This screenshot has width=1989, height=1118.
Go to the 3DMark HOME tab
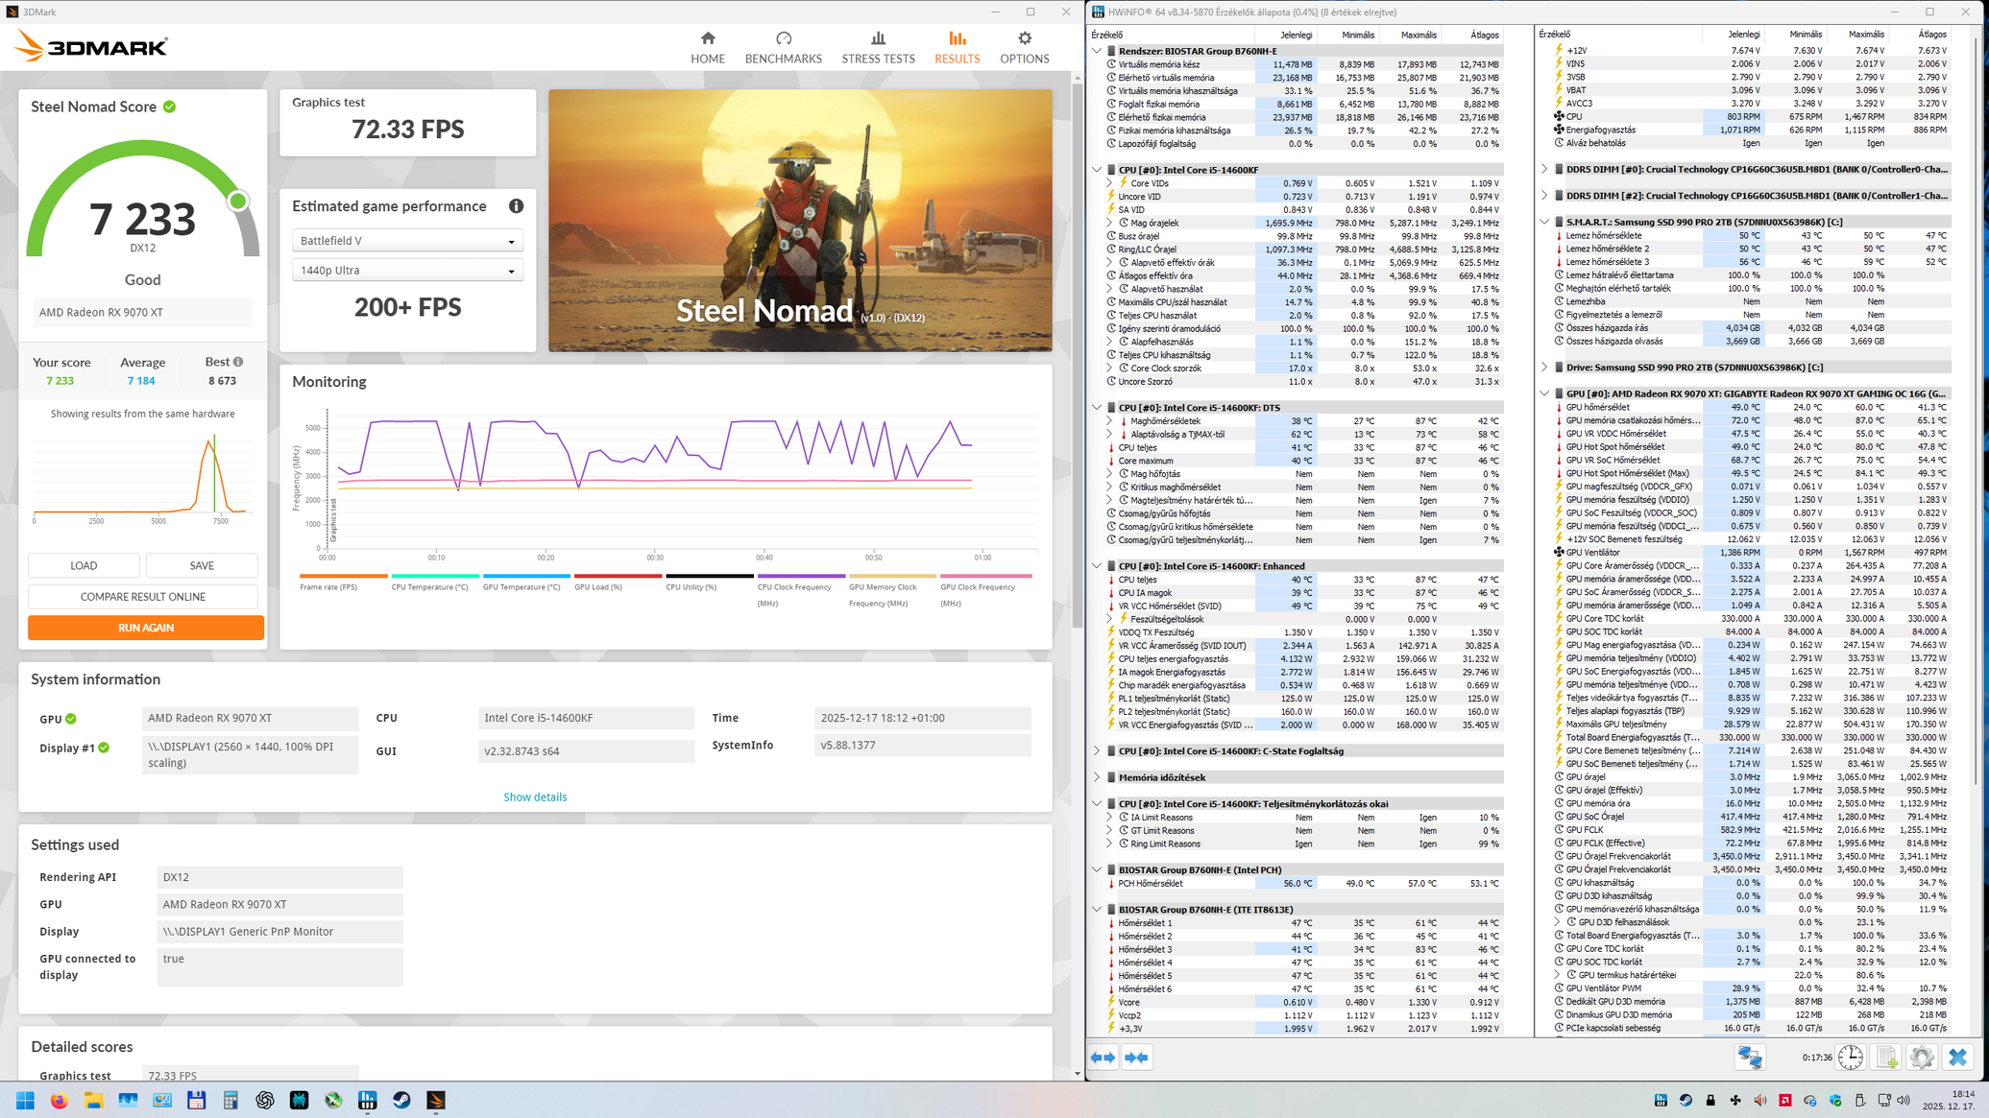pyautogui.click(x=708, y=47)
